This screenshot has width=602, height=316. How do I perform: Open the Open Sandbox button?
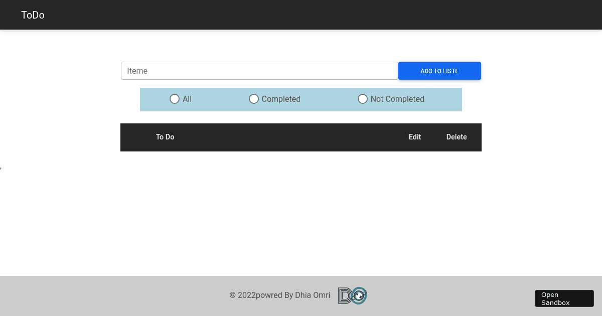[x=564, y=298]
